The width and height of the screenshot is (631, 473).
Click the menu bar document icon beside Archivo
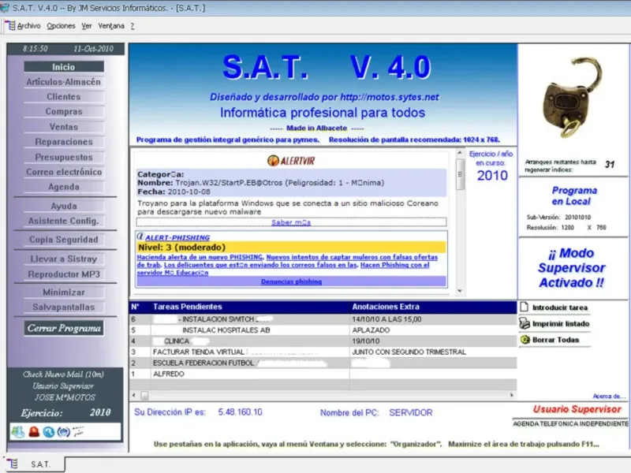pyautogui.click(x=11, y=26)
